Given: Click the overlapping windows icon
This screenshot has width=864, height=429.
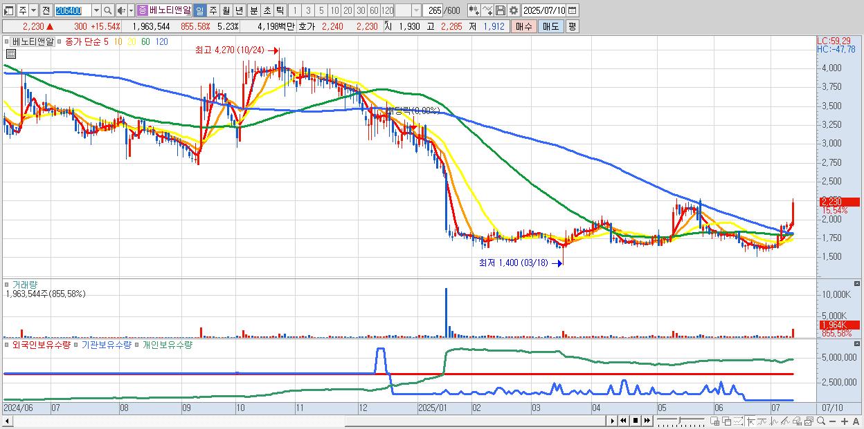Looking at the screenshot, I should [727, 421].
